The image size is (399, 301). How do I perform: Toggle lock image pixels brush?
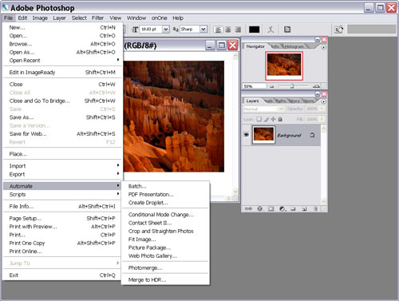tap(267, 119)
